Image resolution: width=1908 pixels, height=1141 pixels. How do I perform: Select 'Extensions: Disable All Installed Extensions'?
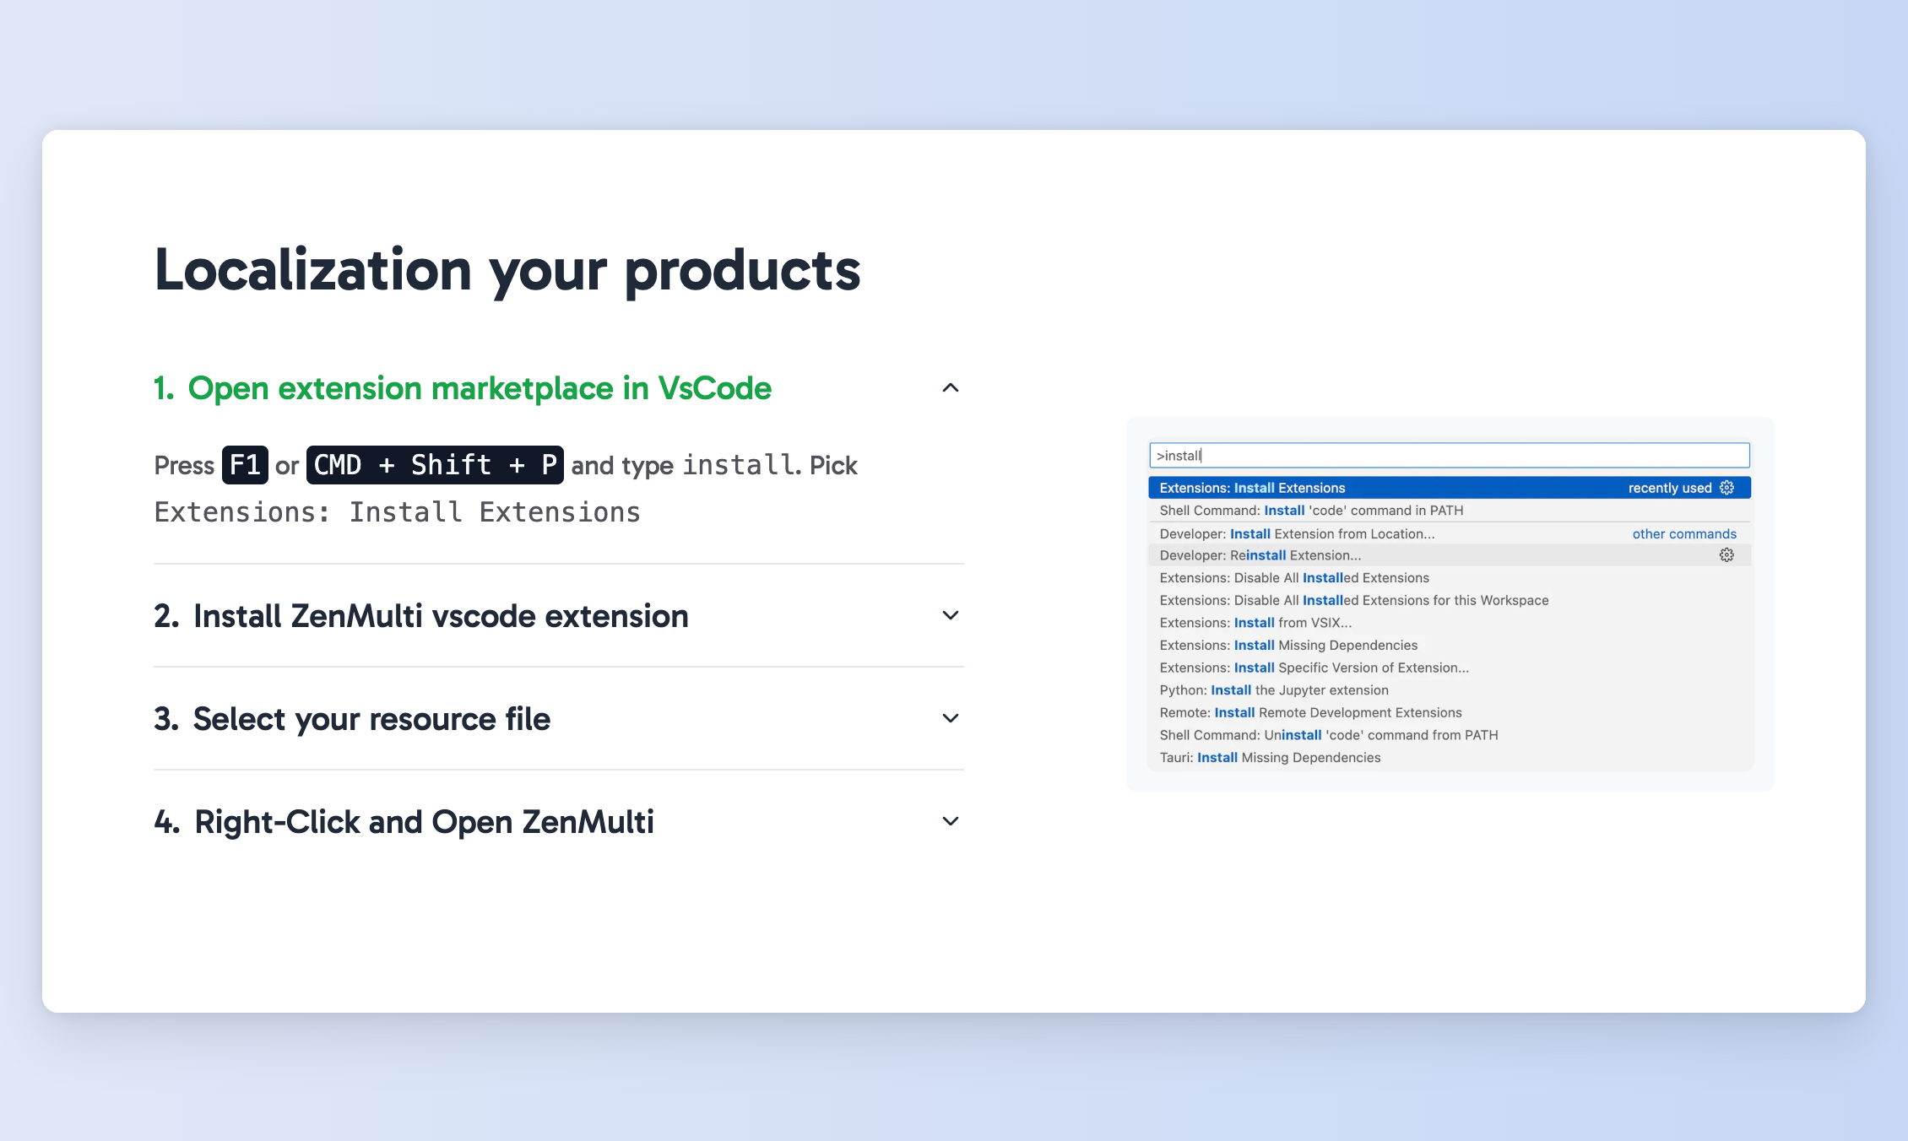[x=1293, y=578]
